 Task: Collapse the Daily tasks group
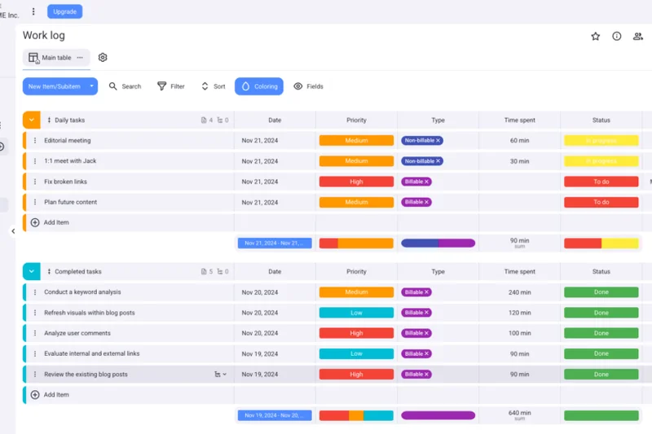point(31,120)
